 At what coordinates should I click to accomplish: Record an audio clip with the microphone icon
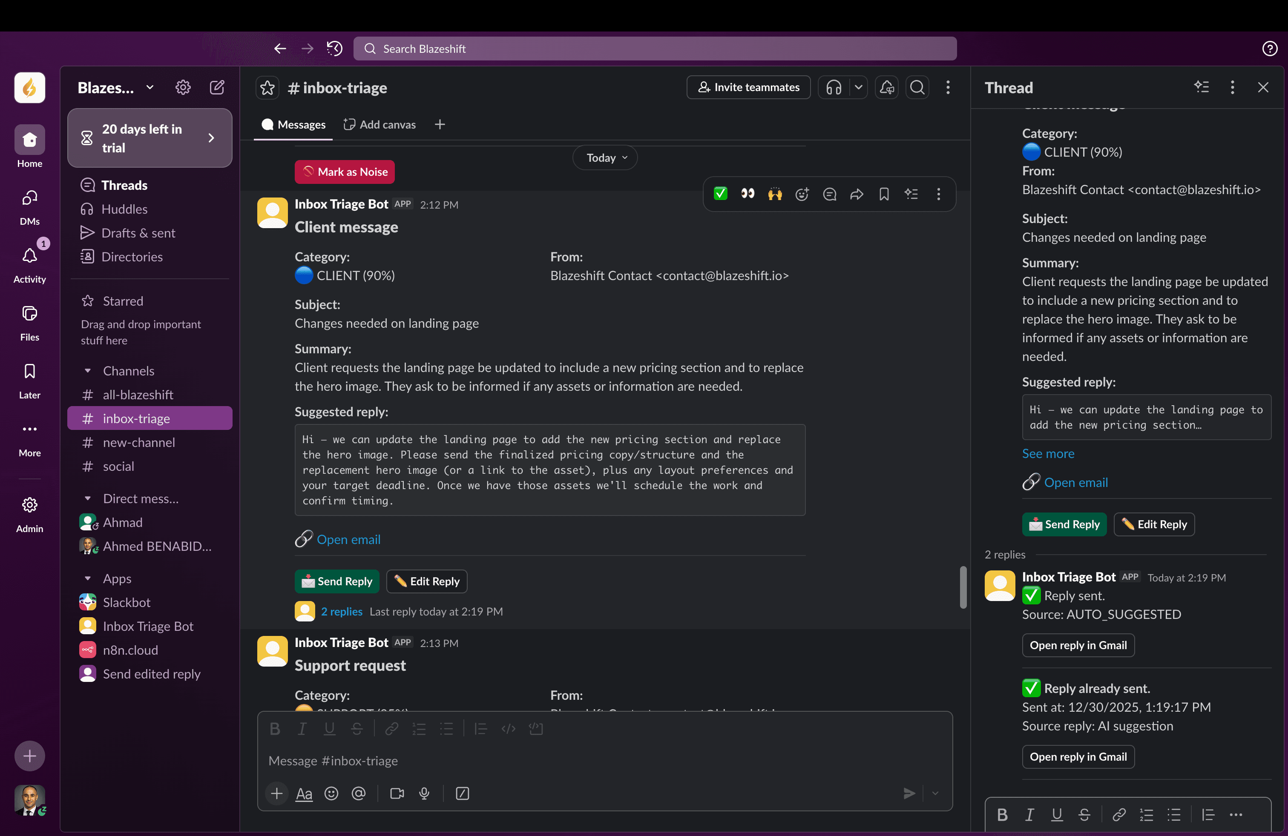pos(424,793)
